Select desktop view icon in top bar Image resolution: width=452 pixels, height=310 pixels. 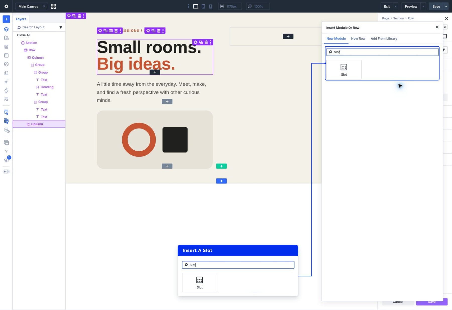196,6
